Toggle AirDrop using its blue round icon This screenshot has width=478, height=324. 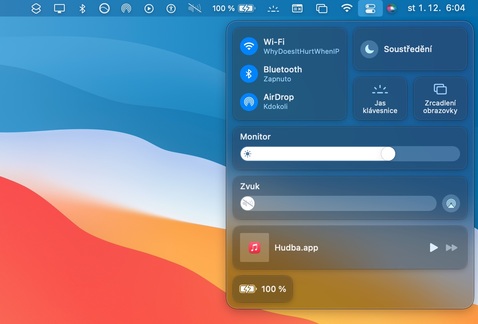click(x=249, y=102)
